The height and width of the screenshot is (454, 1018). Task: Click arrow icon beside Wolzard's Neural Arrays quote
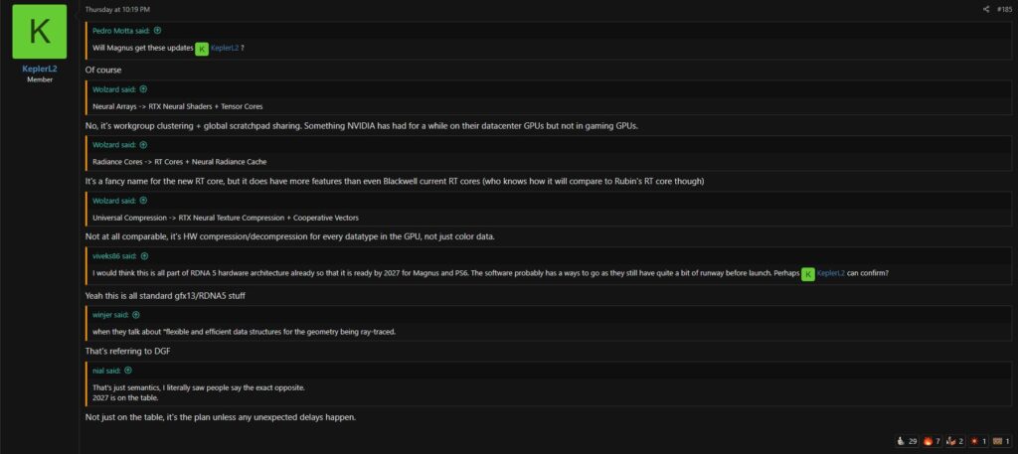[143, 89]
